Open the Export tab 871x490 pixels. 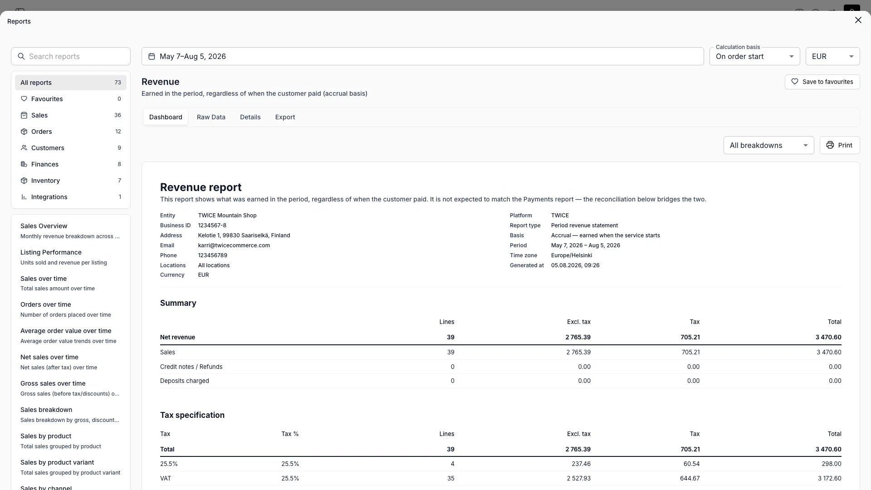pyautogui.click(x=285, y=117)
